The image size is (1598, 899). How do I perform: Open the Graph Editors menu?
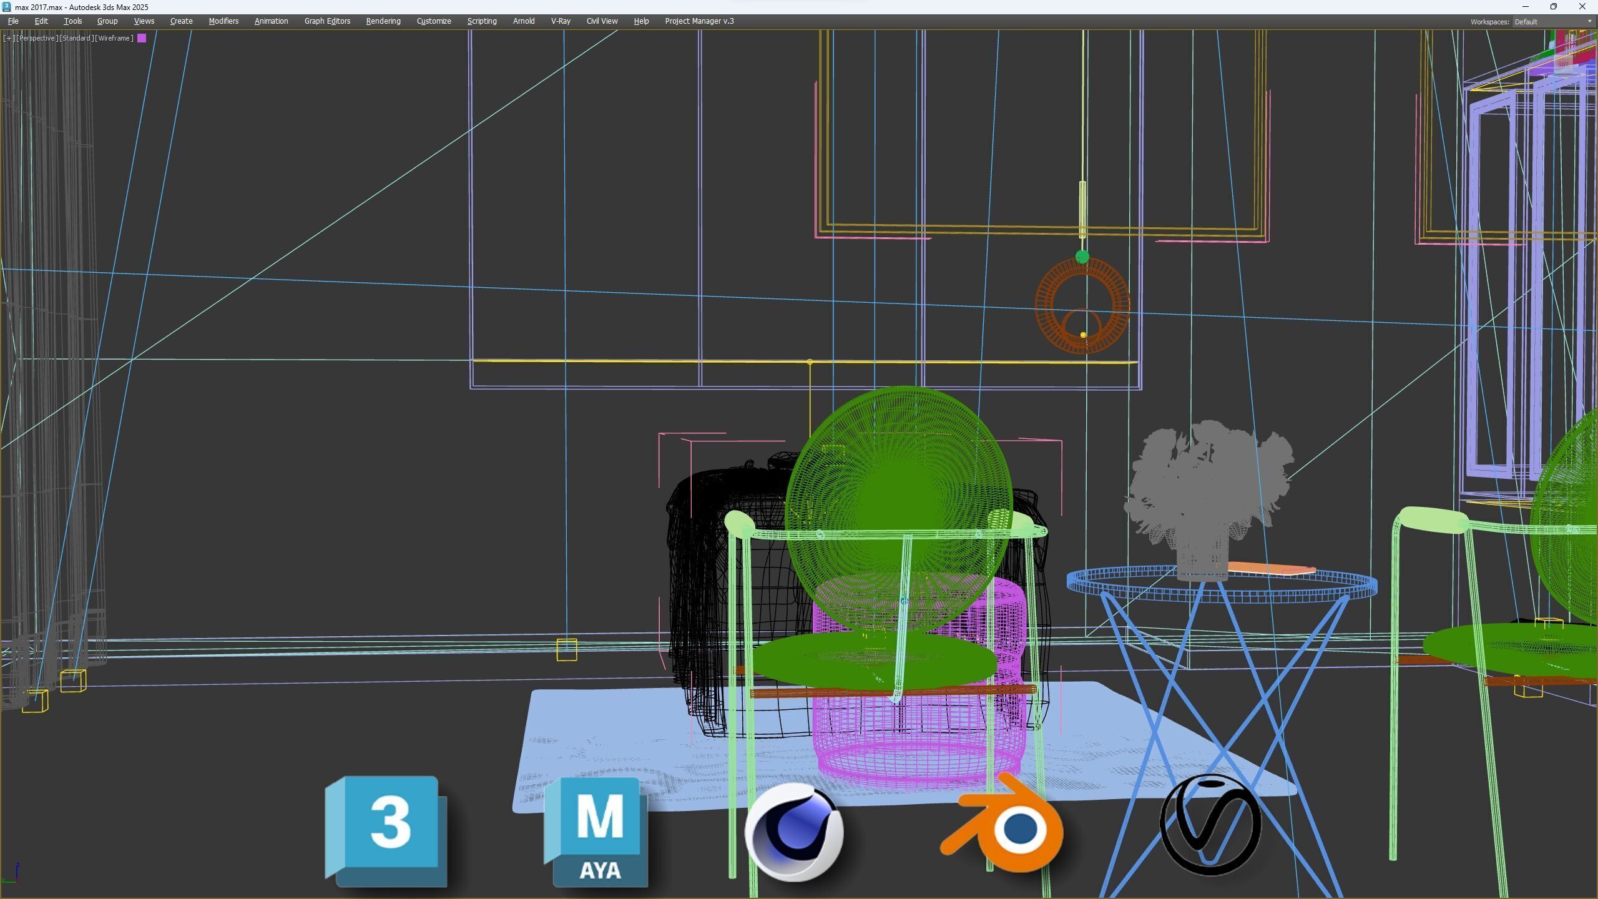tap(327, 21)
